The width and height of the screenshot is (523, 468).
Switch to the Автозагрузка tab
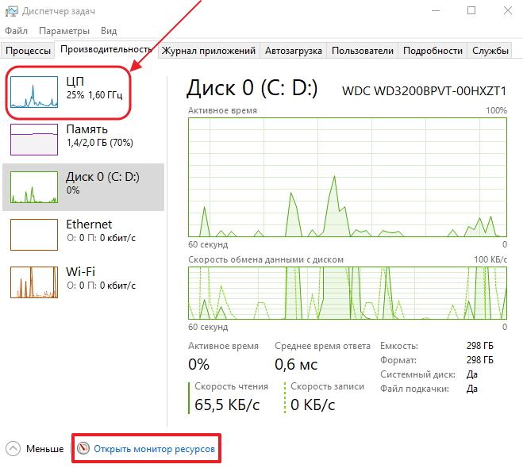click(293, 51)
